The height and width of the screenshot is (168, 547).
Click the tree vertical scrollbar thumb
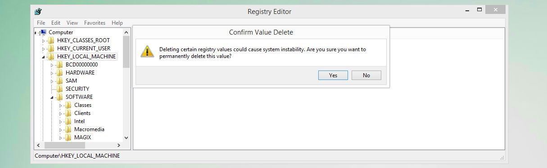pos(126,52)
